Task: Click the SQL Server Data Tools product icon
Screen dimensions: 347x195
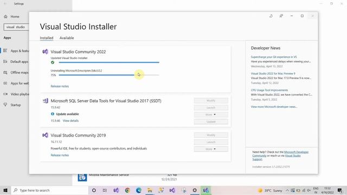Action: click(46, 101)
